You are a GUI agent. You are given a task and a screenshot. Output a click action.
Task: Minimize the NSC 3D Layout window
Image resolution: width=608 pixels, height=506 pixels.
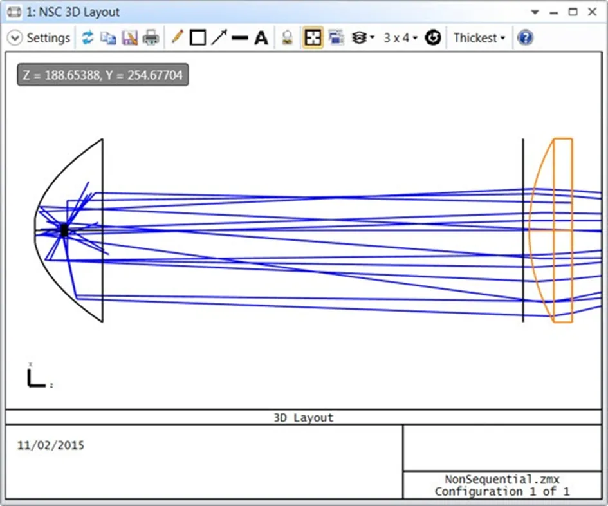(554, 13)
